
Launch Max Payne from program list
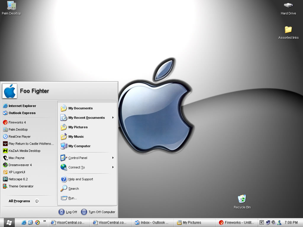pos(16,158)
